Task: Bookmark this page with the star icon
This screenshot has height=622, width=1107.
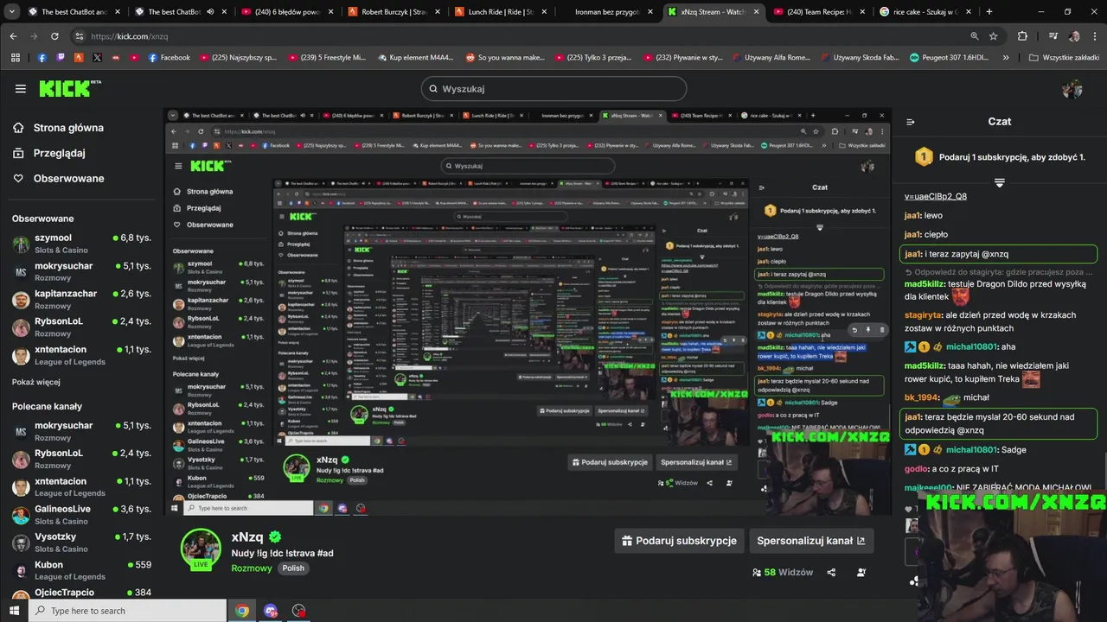Action: 994,36
